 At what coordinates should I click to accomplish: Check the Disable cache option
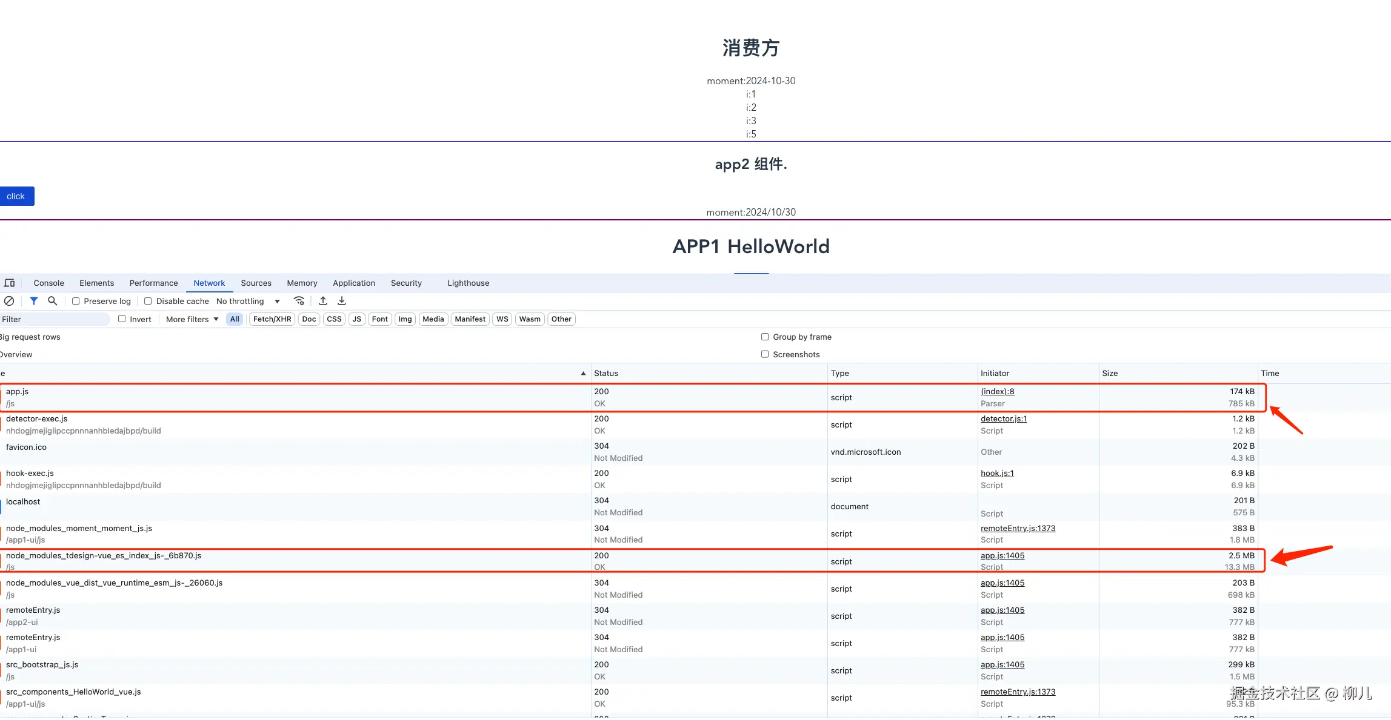click(x=148, y=301)
